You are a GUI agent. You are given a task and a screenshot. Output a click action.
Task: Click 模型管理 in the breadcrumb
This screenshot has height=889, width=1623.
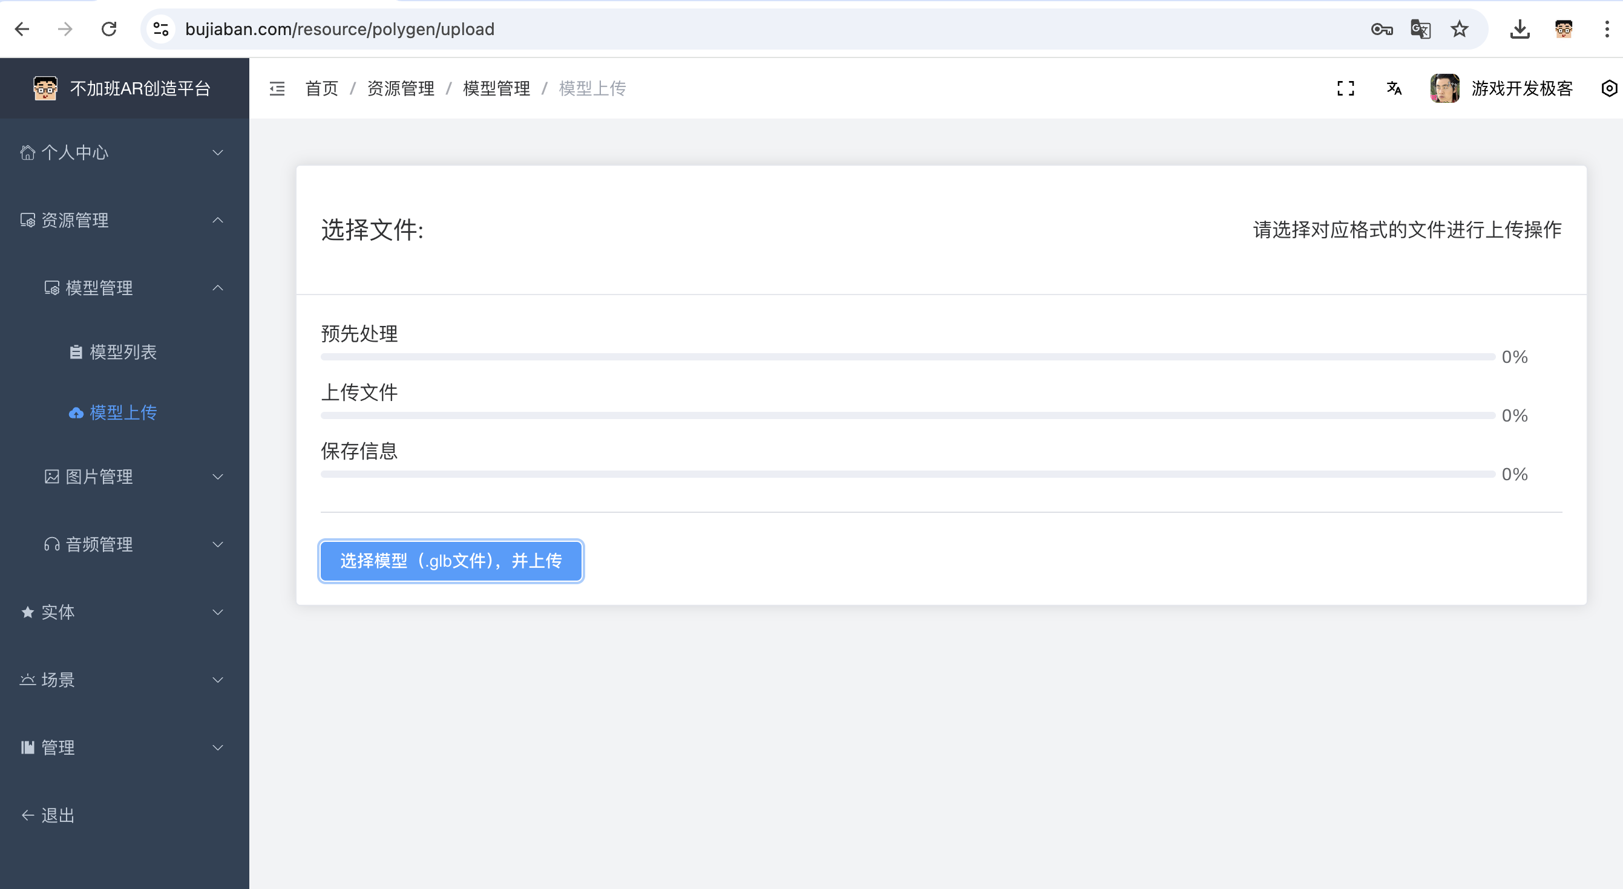pyautogui.click(x=496, y=88)
